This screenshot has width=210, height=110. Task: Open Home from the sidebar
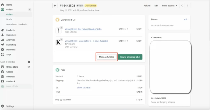coord(9,5)
